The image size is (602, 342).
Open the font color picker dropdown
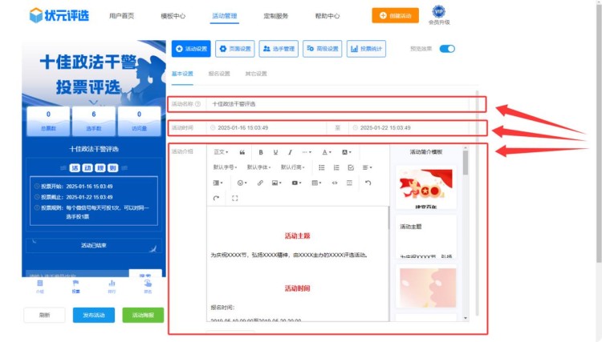(x=327, y=151)
